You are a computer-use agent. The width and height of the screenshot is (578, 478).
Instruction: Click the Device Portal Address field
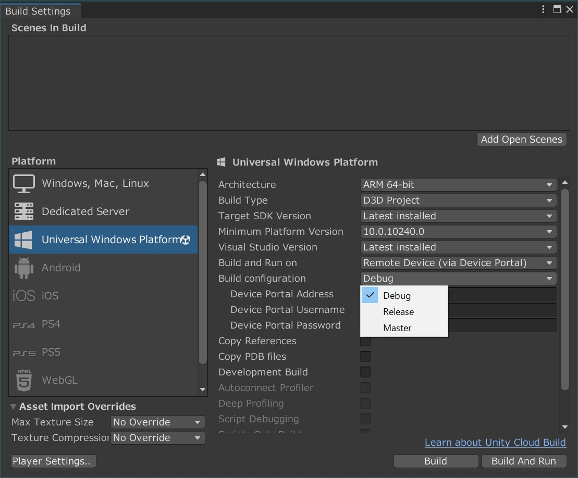(502, 294)
